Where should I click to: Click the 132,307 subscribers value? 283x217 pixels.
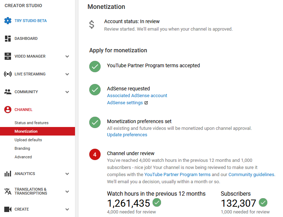(239, 203)
